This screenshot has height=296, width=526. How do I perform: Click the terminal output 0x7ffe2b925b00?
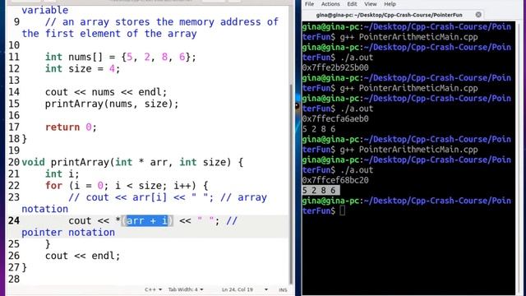[335, 67]
